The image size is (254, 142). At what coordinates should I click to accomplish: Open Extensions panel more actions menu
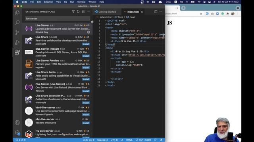[88, 11]
